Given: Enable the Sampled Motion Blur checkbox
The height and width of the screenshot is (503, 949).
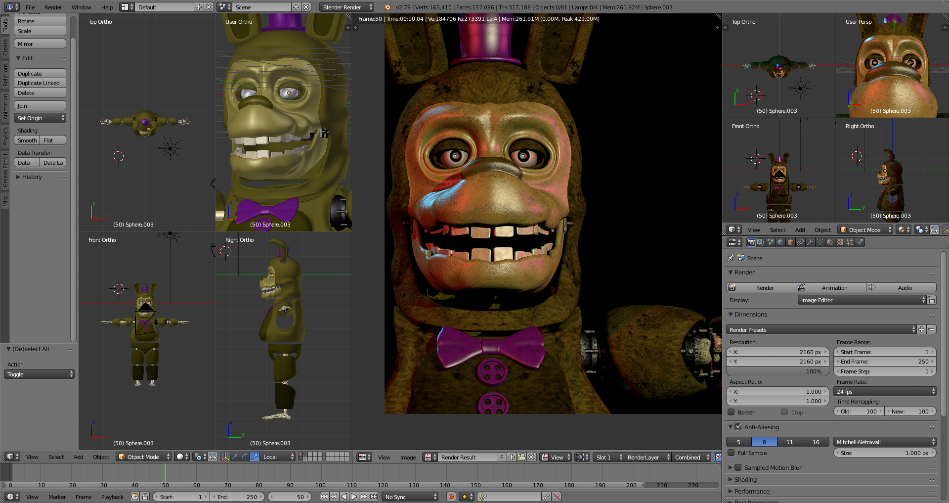Looking at the screenshot, I should 738,467.
